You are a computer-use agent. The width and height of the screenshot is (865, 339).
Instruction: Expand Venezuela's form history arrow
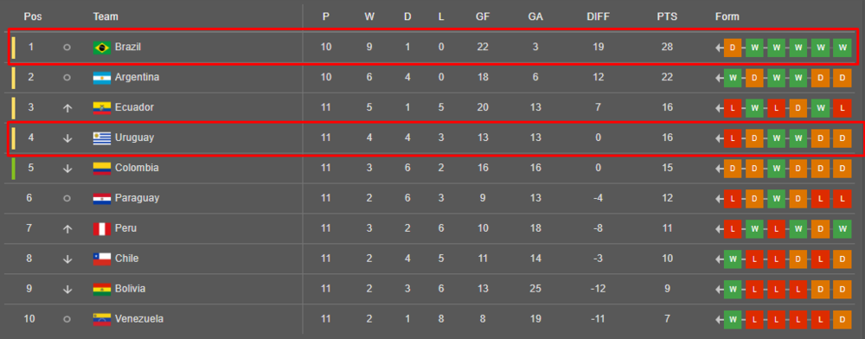pyautogui.click(x=719, y=319)
